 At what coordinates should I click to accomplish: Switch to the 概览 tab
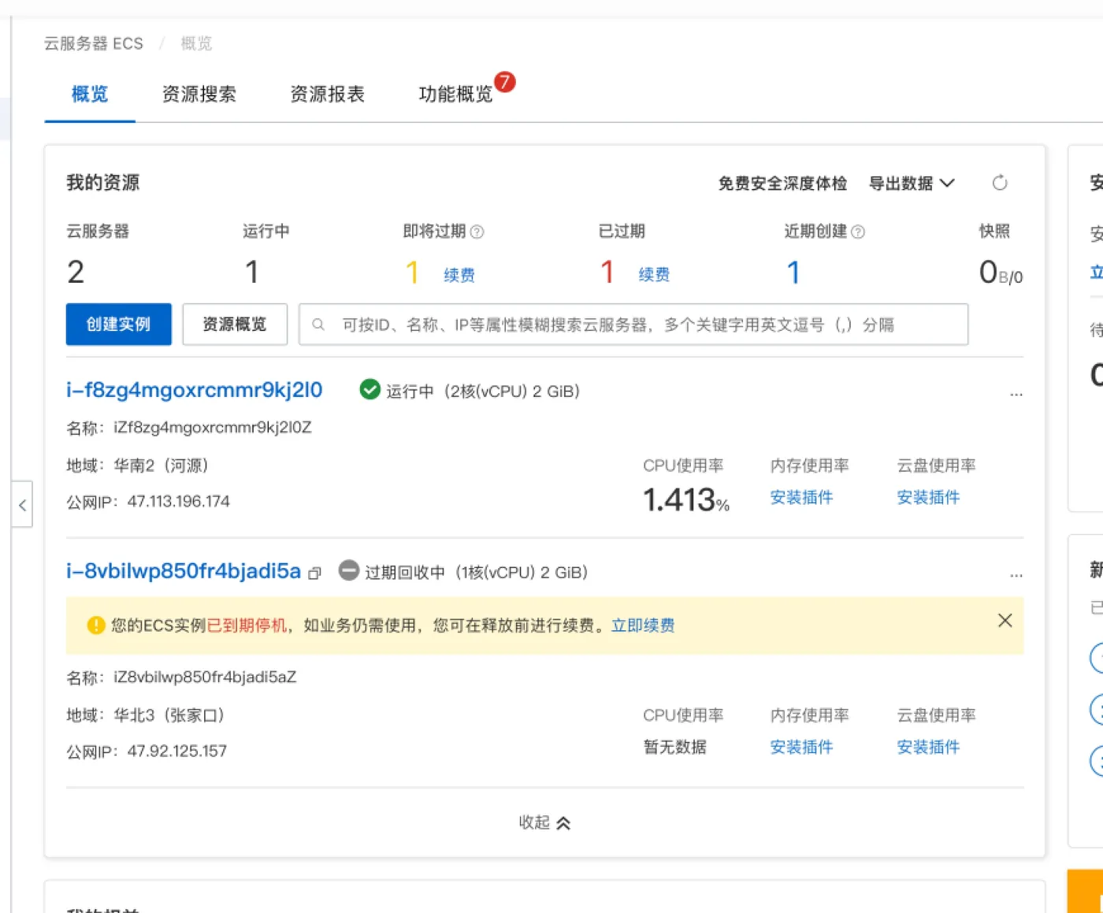point(90,95)
